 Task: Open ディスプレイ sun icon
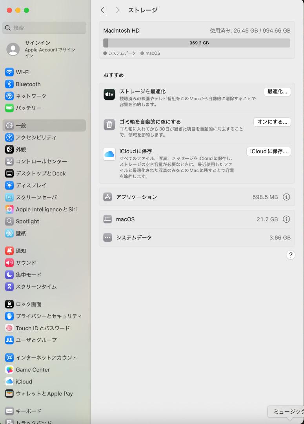9,185
